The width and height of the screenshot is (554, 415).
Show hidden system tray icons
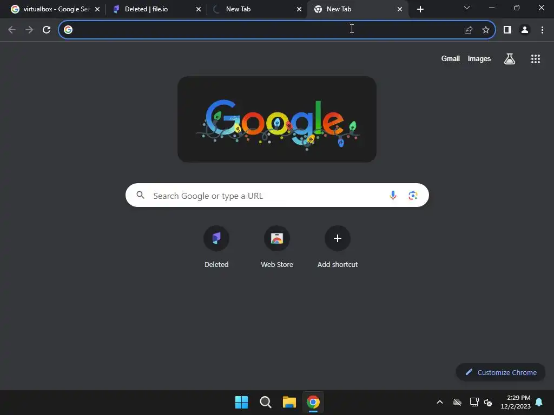tap(440, 402)
